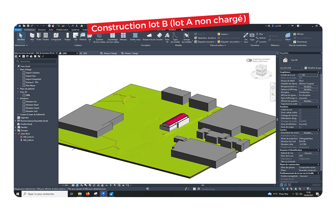The image size is (336, 213).
Task: Collapse the Liens Revit tree node
Action: (15, 134)
